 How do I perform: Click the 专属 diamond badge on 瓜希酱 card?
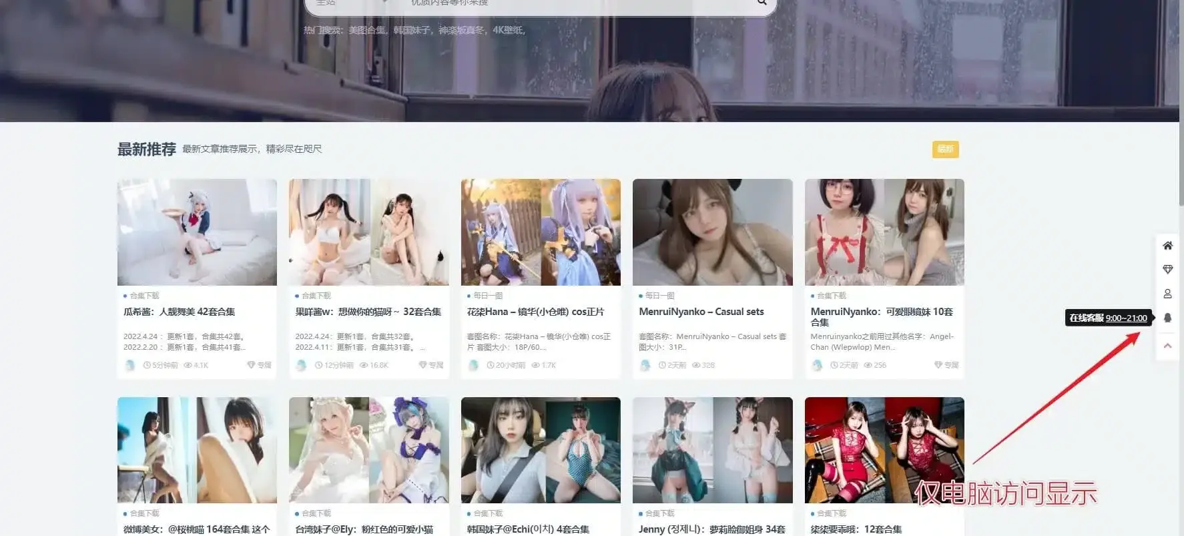(259, 365)
